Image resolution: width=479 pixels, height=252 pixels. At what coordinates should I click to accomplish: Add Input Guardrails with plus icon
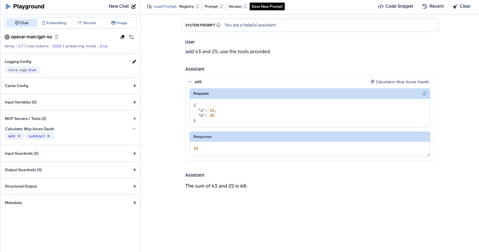(135, 153)
